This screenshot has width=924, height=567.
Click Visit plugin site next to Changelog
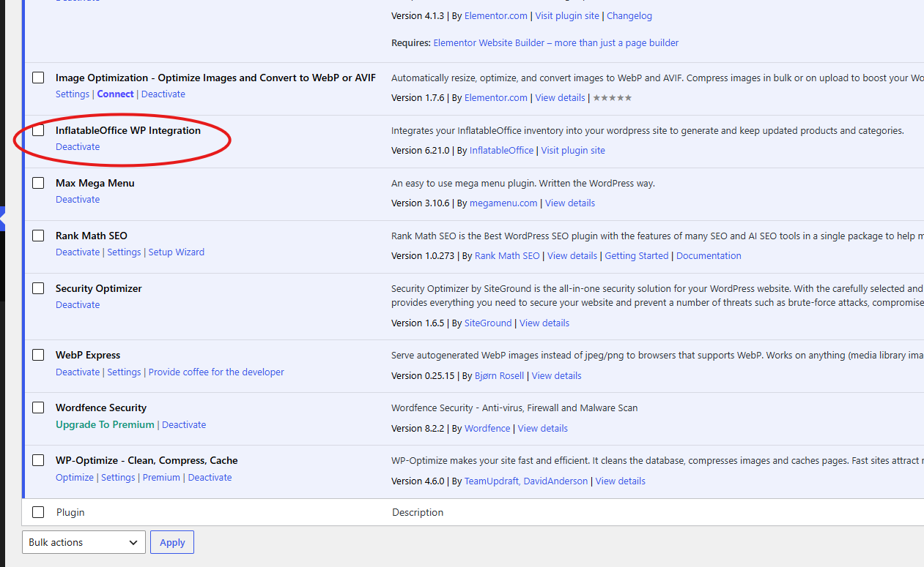tap(567, 15)
